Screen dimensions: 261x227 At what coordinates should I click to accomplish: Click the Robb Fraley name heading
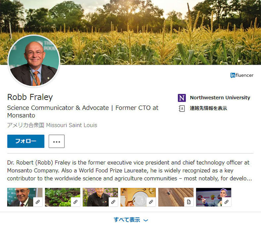(x=30, y=97)
